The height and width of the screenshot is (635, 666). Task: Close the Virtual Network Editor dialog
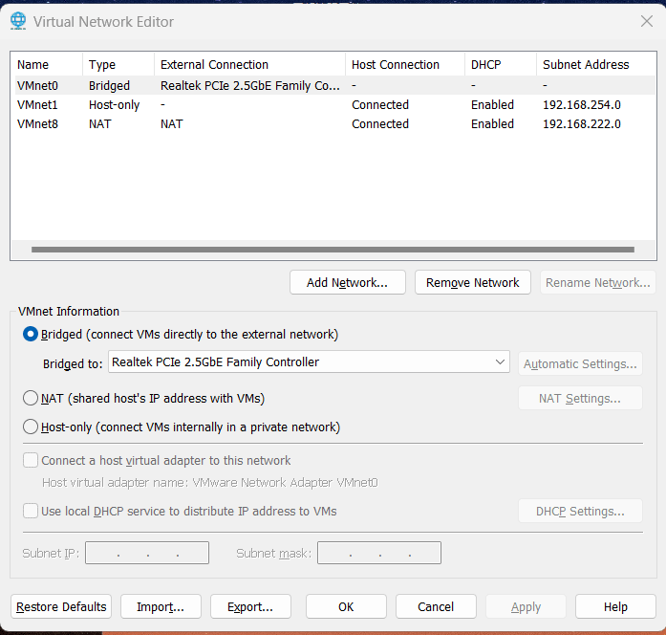[647, 21]
